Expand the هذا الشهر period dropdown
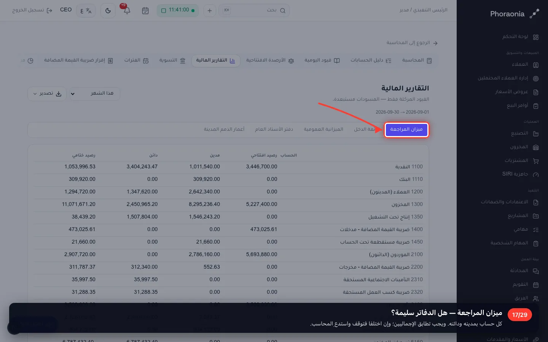Viewport: 548px width, 342px height. click(x=95, y=93)
